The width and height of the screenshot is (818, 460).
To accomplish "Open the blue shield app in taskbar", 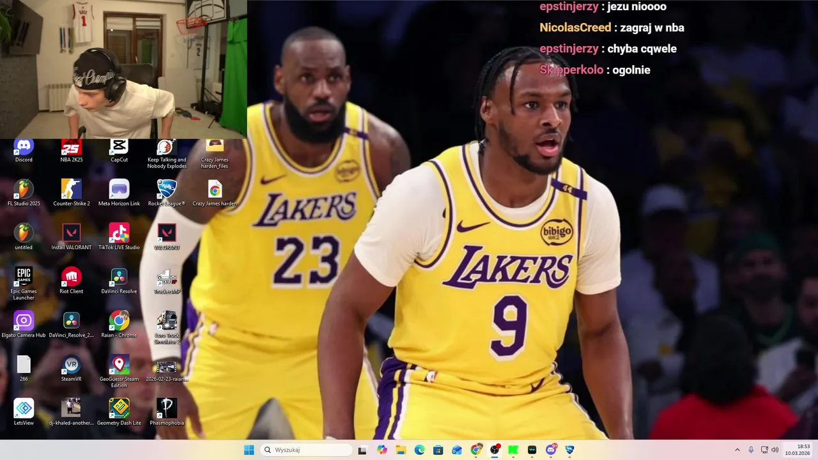I will (569, 450).
